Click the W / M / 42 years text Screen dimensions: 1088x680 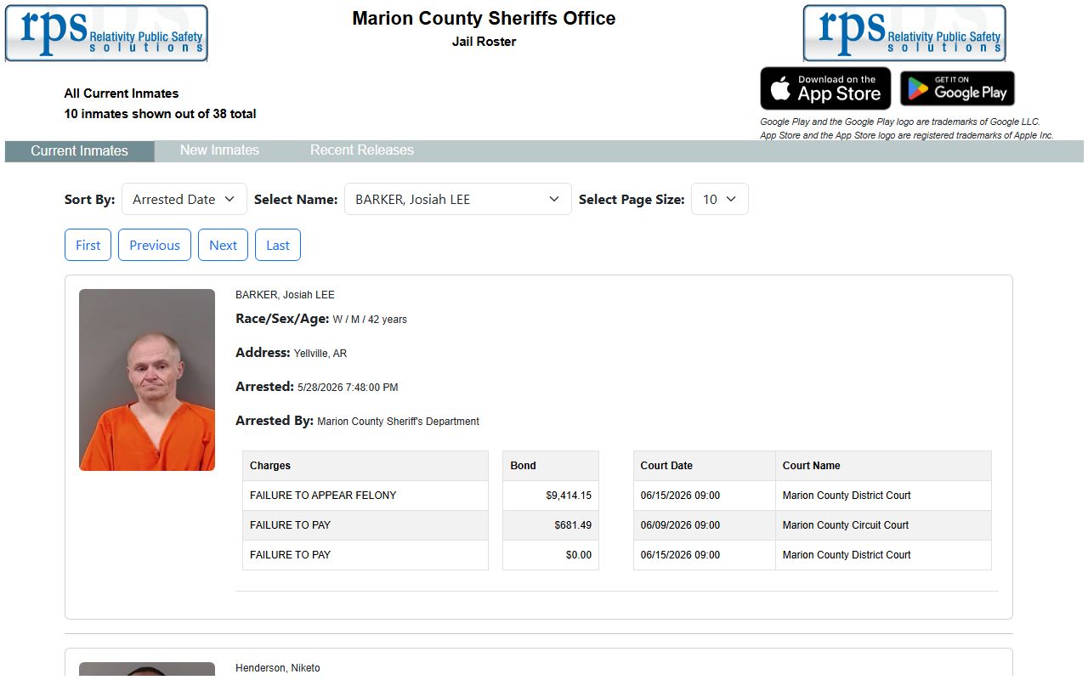[x=370, y=320]
